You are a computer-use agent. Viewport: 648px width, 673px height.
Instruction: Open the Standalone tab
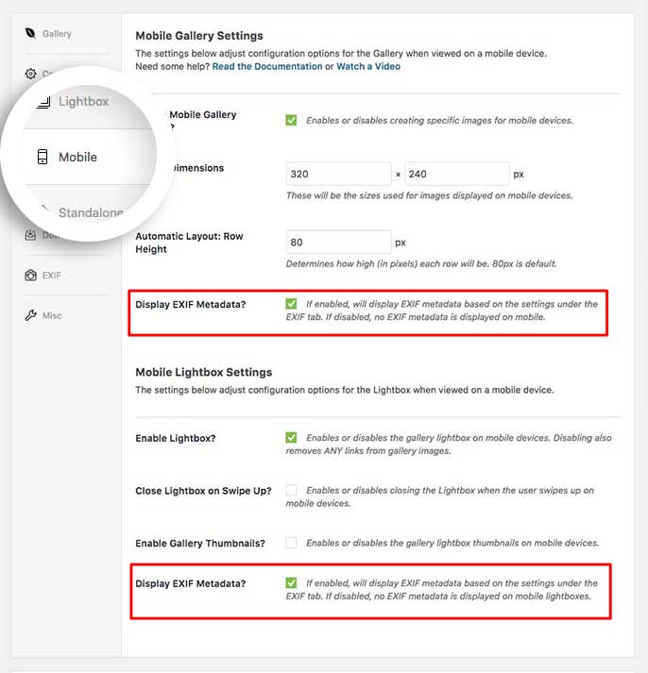point(91,212)
